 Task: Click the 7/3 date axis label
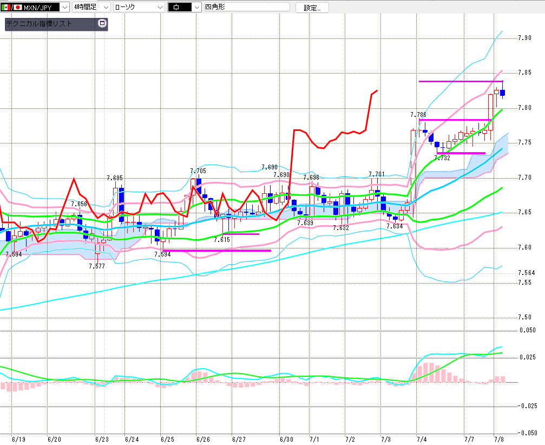pos(386,440)
